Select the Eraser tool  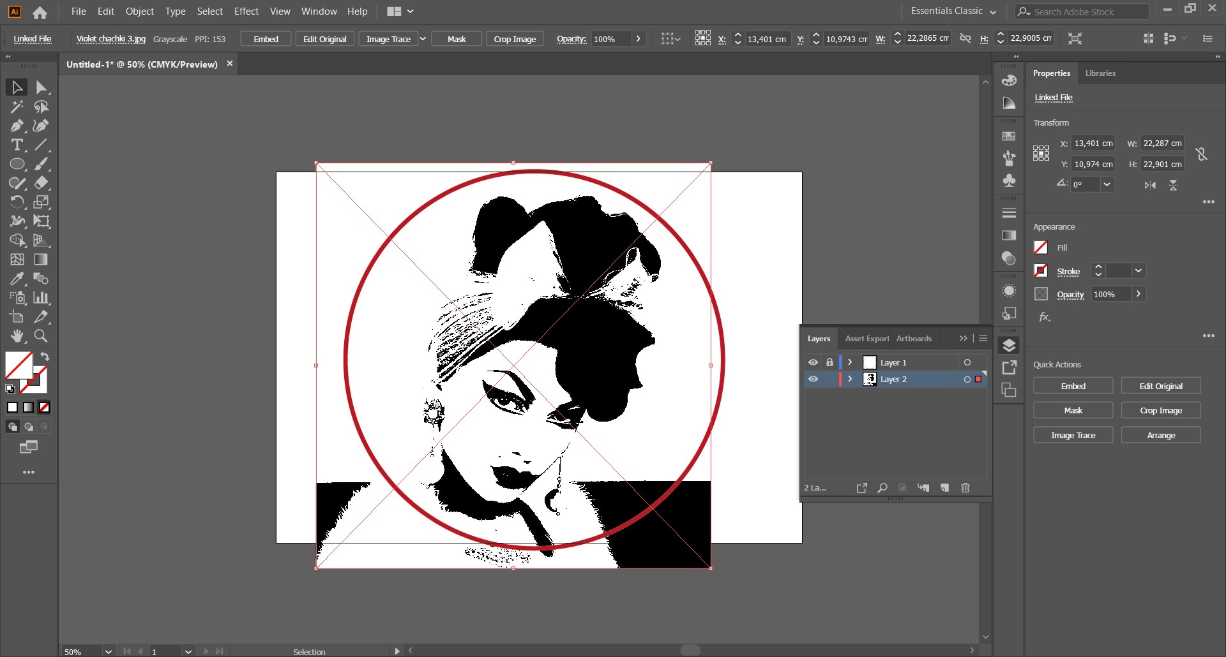point(42,183)
